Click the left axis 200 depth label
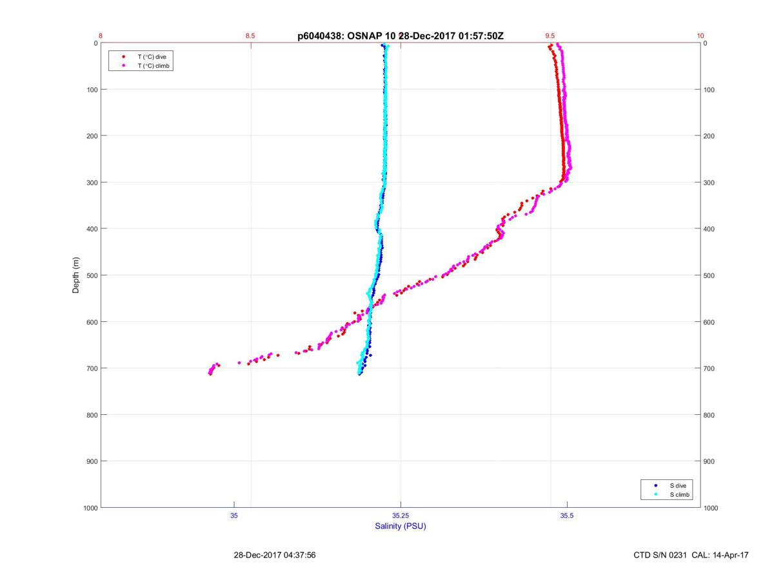 [92, 136]
